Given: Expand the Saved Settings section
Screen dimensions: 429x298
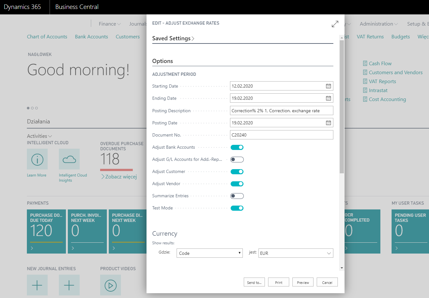Looking at the screenshot, I should (x=173, y=38).
